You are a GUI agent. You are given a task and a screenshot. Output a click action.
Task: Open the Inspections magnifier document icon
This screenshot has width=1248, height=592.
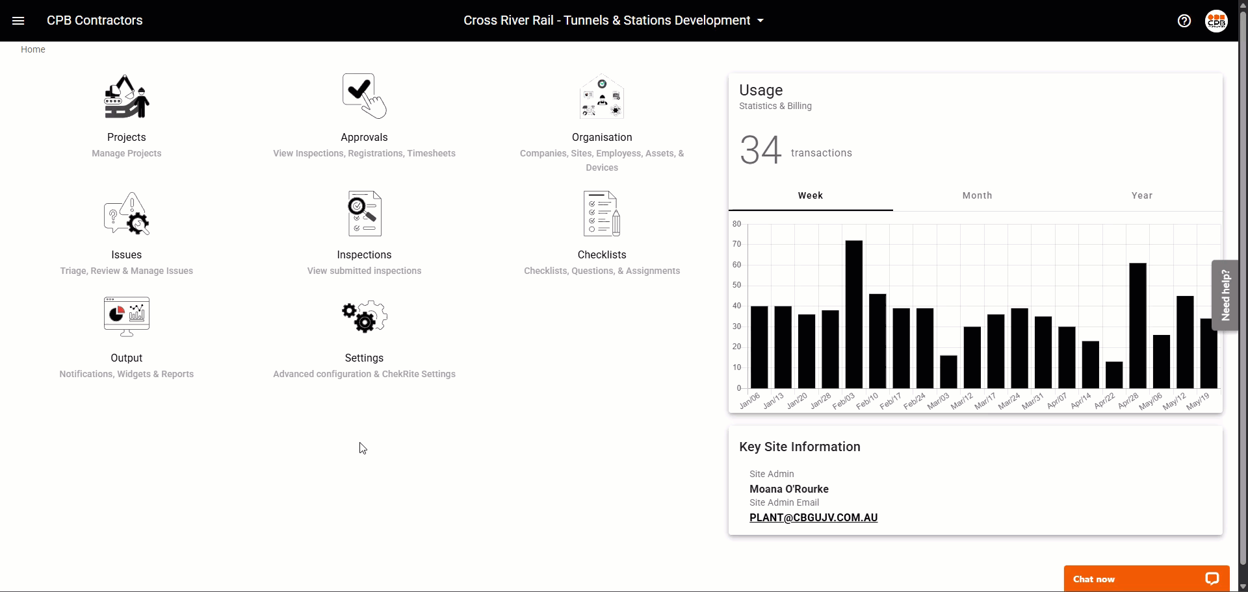pyautogui.click(x=364, y=214)
